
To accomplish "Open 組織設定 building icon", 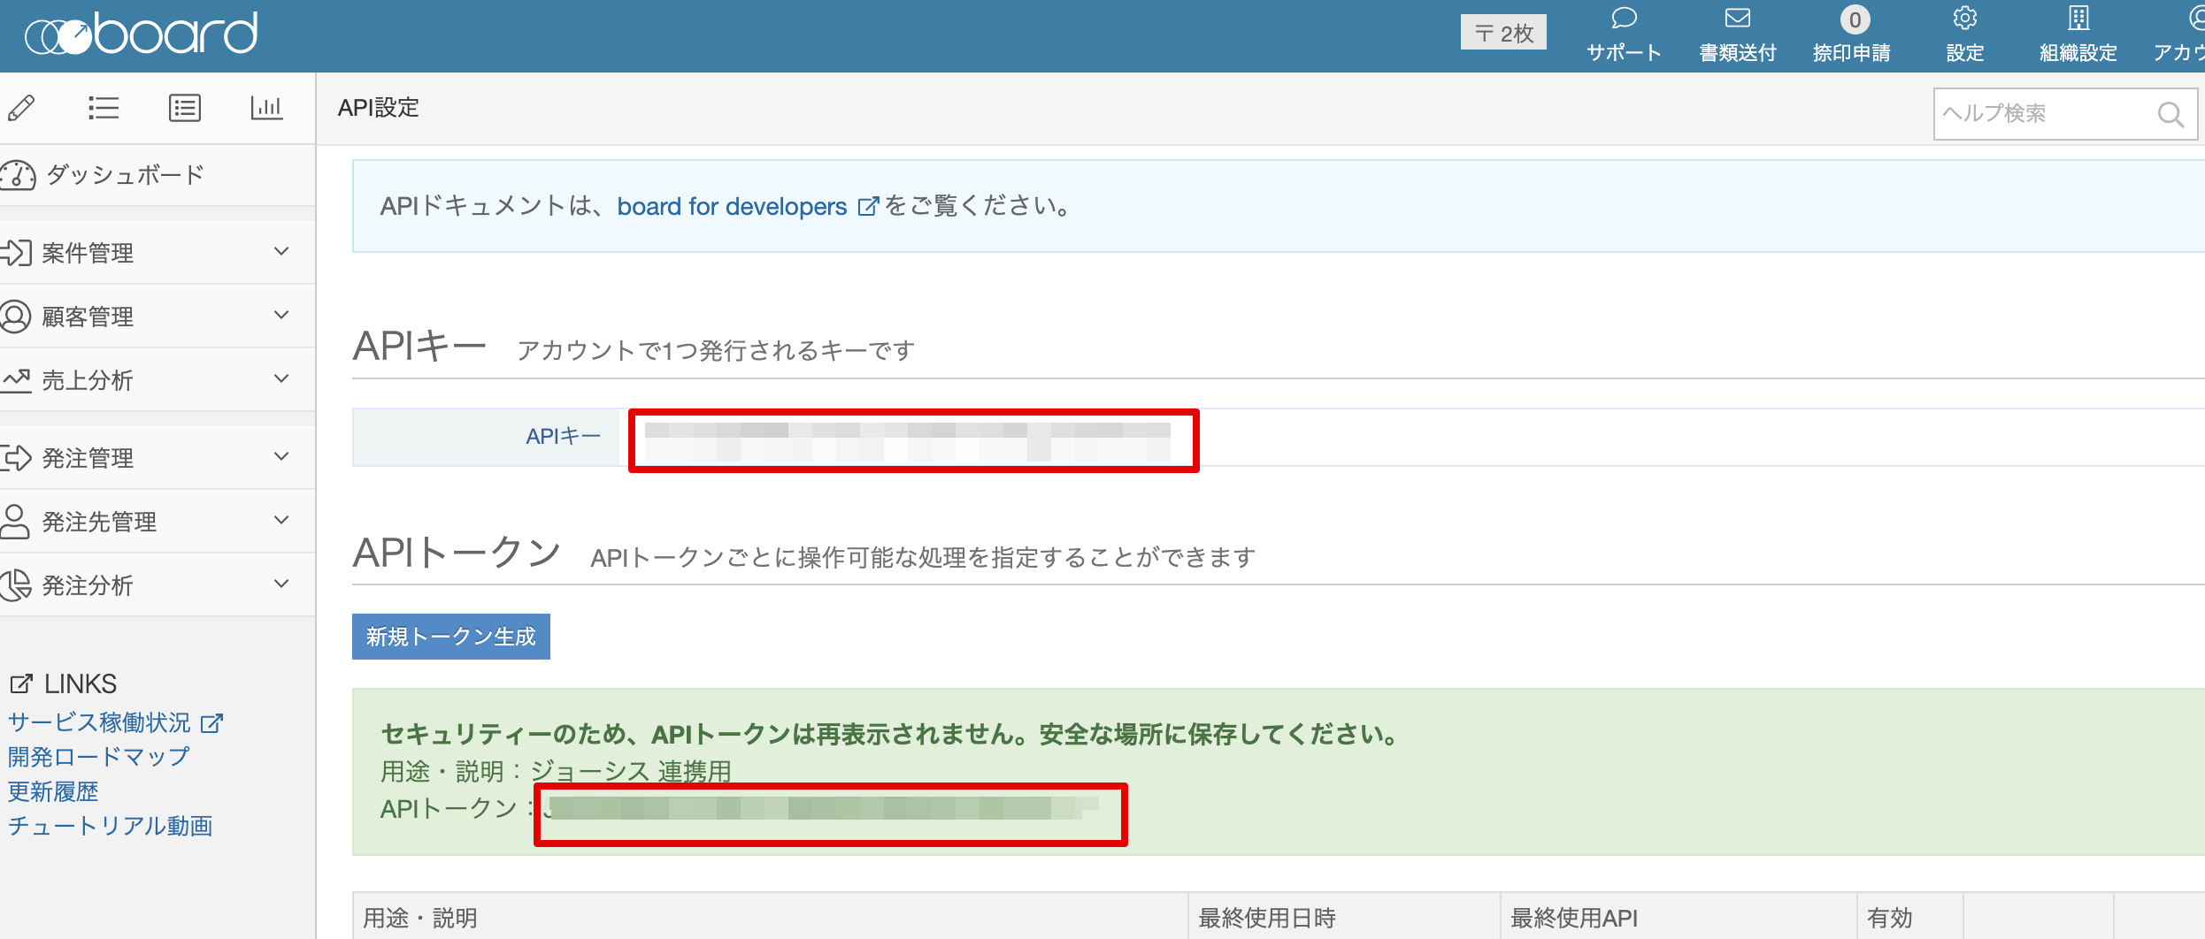I will click(x=2078, y=19).
